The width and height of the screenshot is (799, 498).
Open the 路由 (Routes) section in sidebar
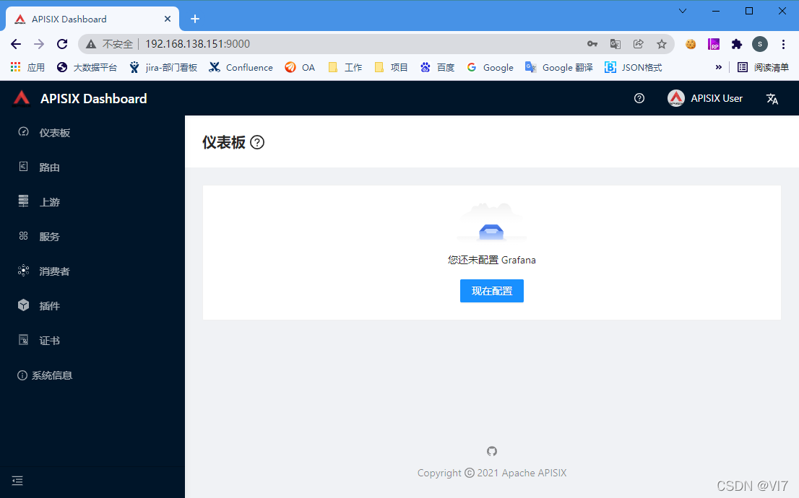click(50, 167)
